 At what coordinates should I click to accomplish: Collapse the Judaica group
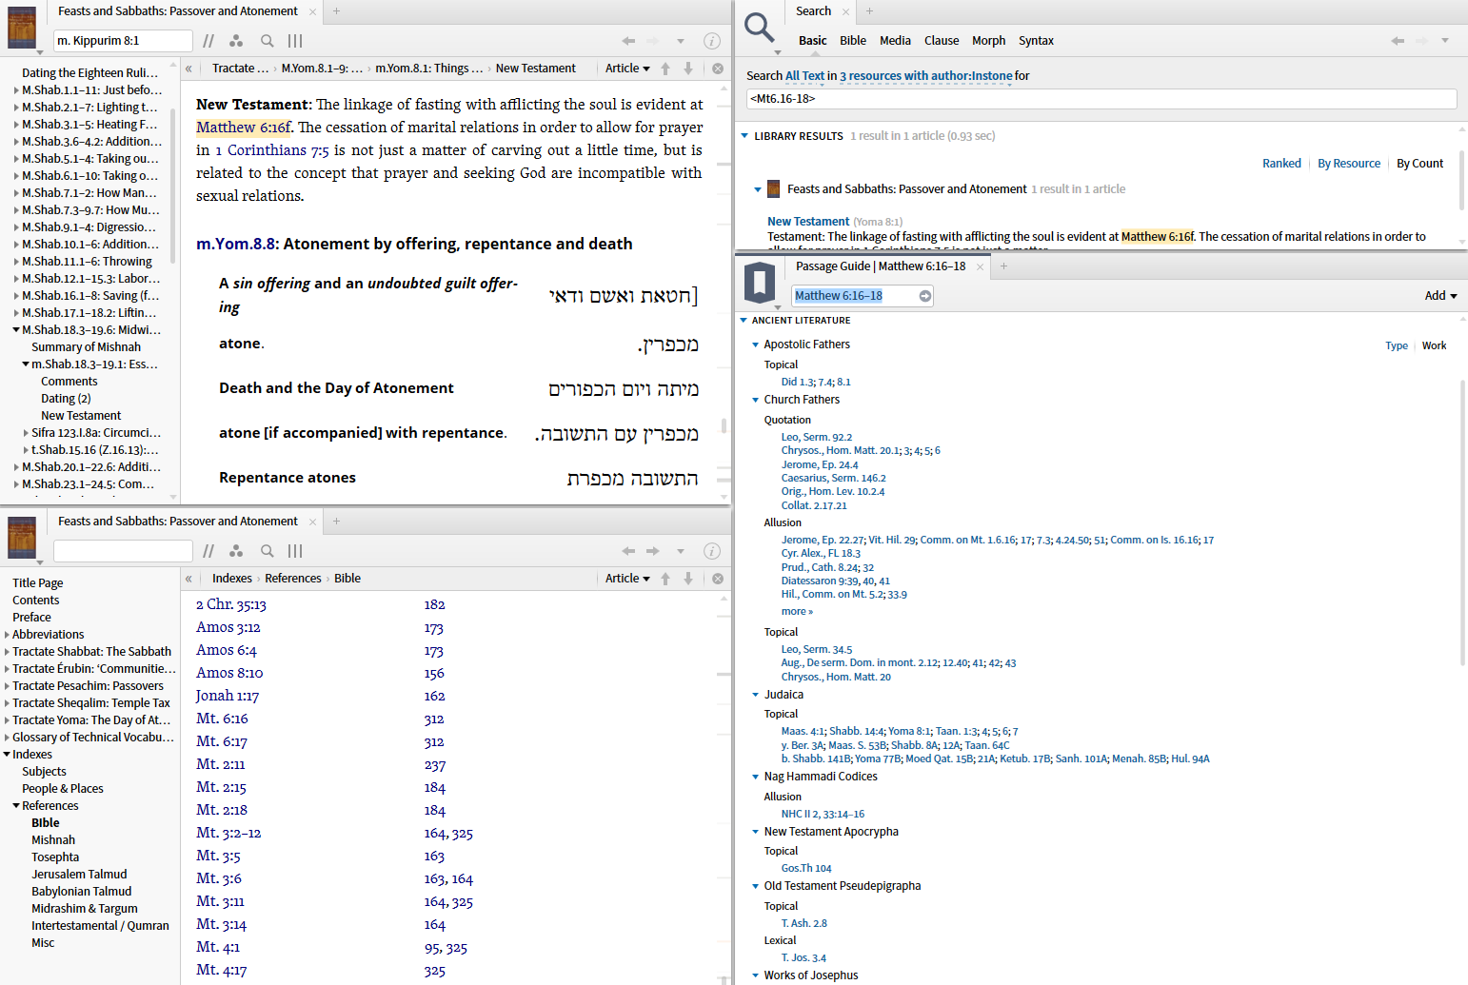click(x=756, y=695)
